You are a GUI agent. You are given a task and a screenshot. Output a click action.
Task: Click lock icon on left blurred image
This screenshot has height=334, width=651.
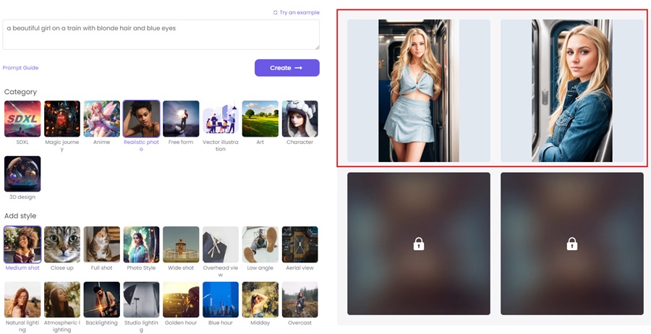(419, 244)
